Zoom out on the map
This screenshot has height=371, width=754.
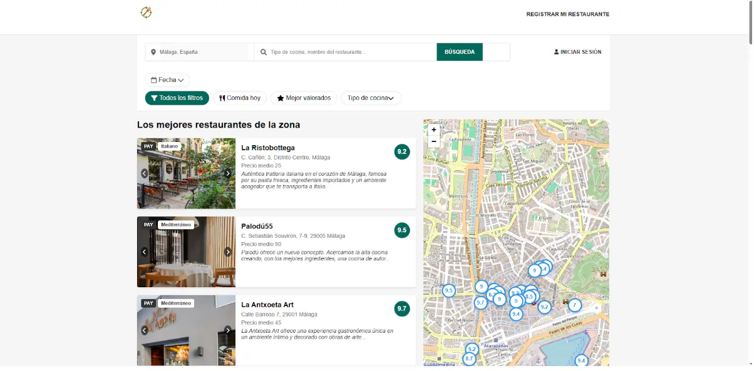point(434,141)
